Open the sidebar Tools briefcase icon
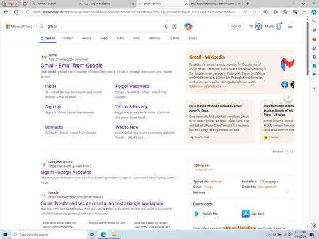This screenshot has width=319, height=239. coord(314,39)
